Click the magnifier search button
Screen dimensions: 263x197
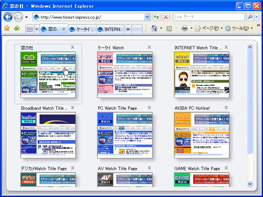[x=250, y=17]
